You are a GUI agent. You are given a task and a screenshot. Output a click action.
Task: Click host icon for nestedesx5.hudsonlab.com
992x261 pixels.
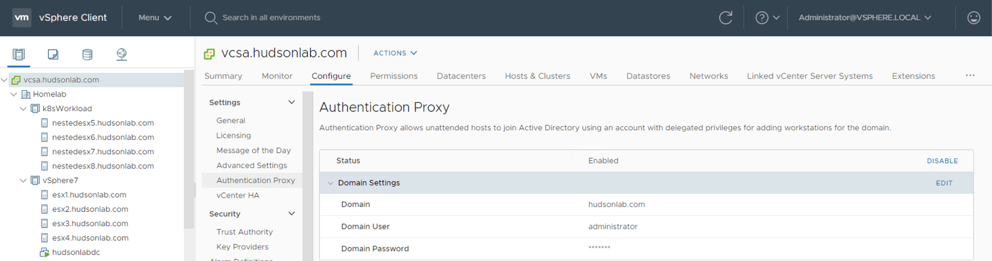click(x=45, y=123)
